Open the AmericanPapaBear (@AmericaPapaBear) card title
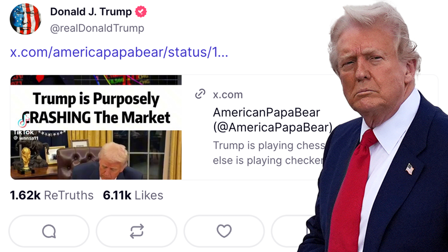This screenshot has width=448, height=252. [272, 120]
